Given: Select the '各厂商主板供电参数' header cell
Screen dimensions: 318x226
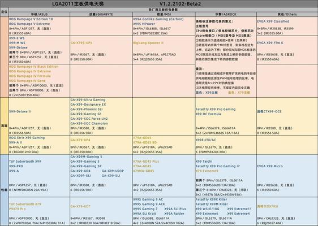Looking at the screenshot, I should pyautogui.click(x=164, y=10).
